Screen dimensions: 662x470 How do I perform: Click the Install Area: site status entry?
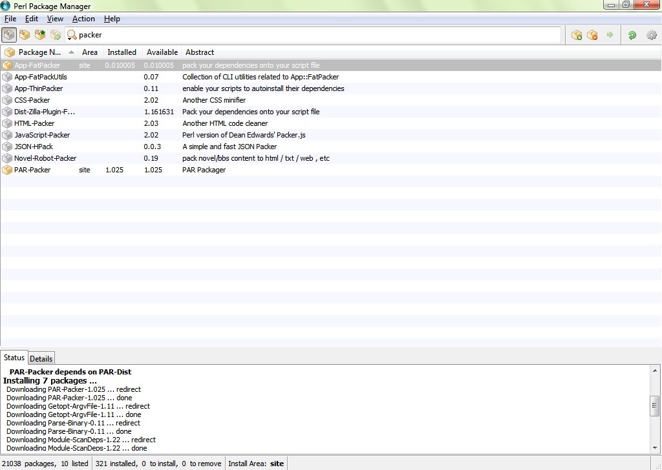pos(256,464)
